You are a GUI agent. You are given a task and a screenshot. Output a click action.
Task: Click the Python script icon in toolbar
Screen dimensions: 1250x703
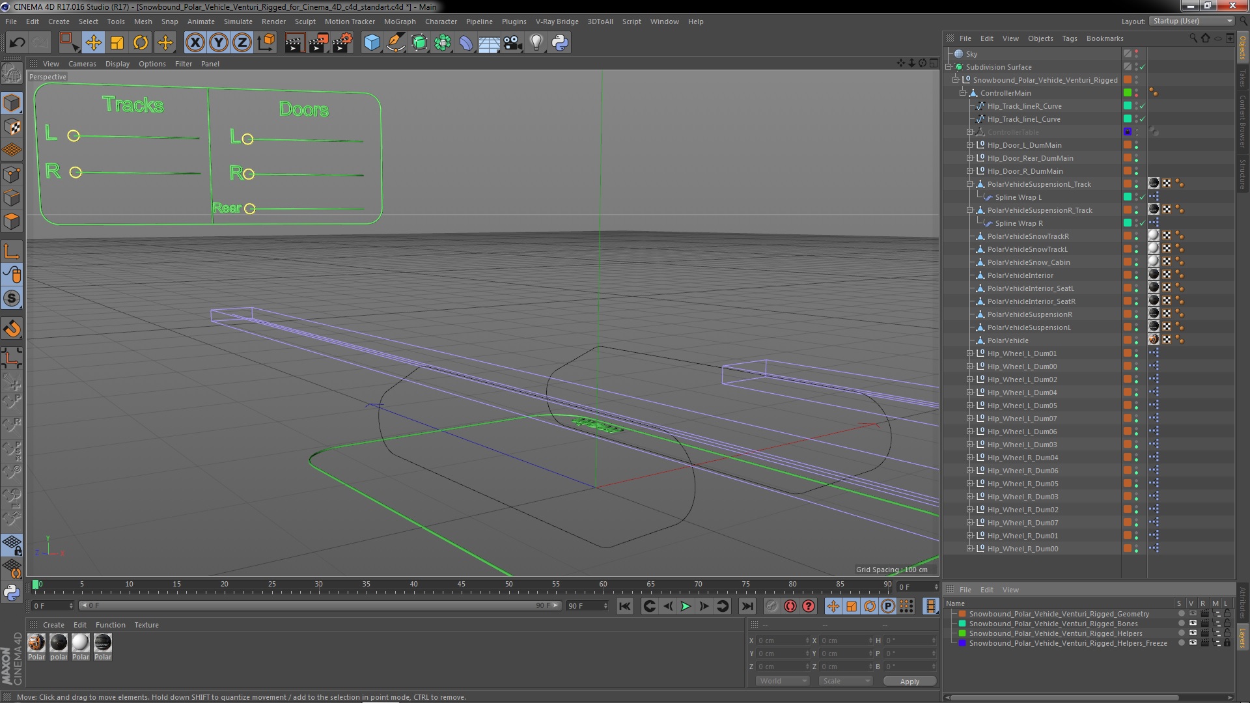[559, 43]
